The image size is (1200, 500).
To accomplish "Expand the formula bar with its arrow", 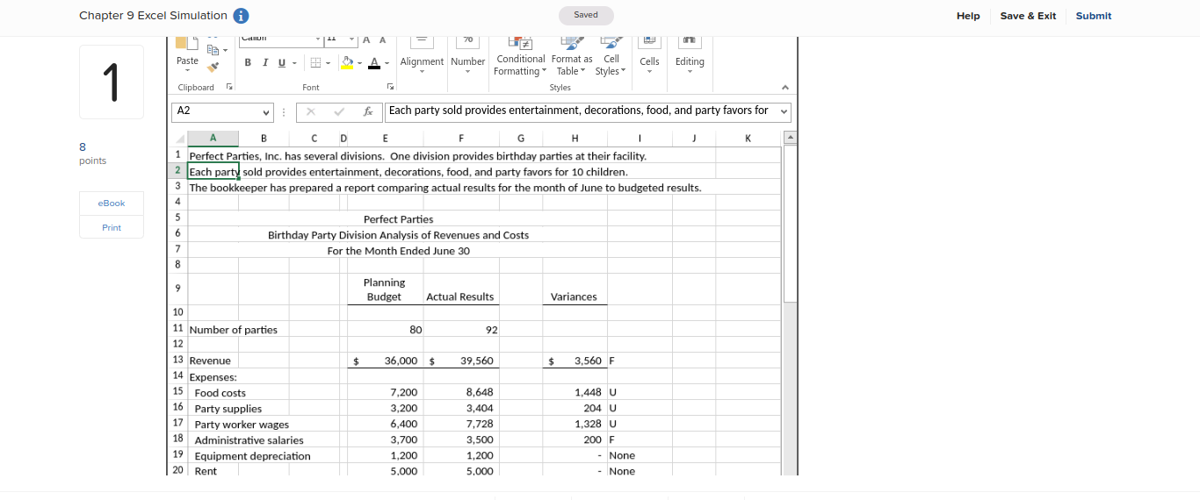I will point(784,111).
